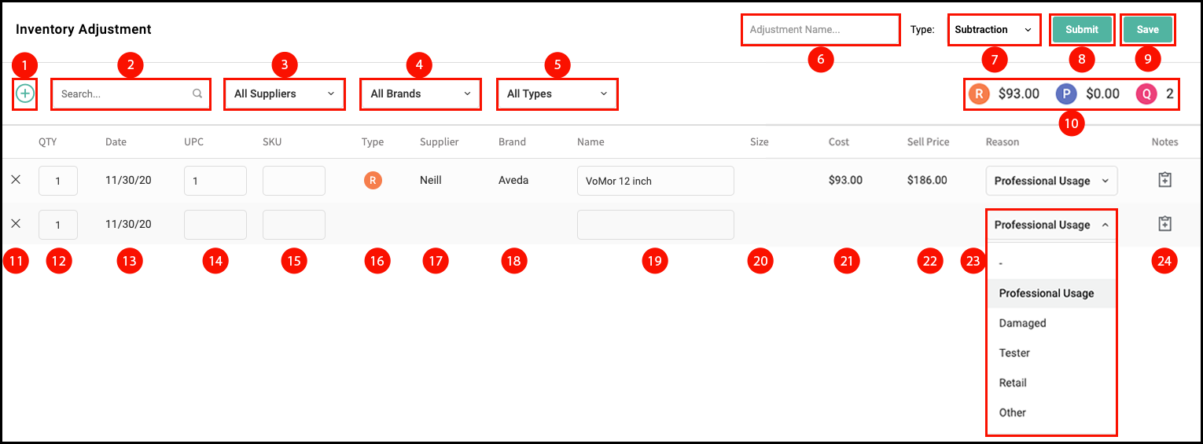Remove the VoMor 12 inch row with X
The height and width of the screenshot is (444, 1203).
[x=16, y=180]
